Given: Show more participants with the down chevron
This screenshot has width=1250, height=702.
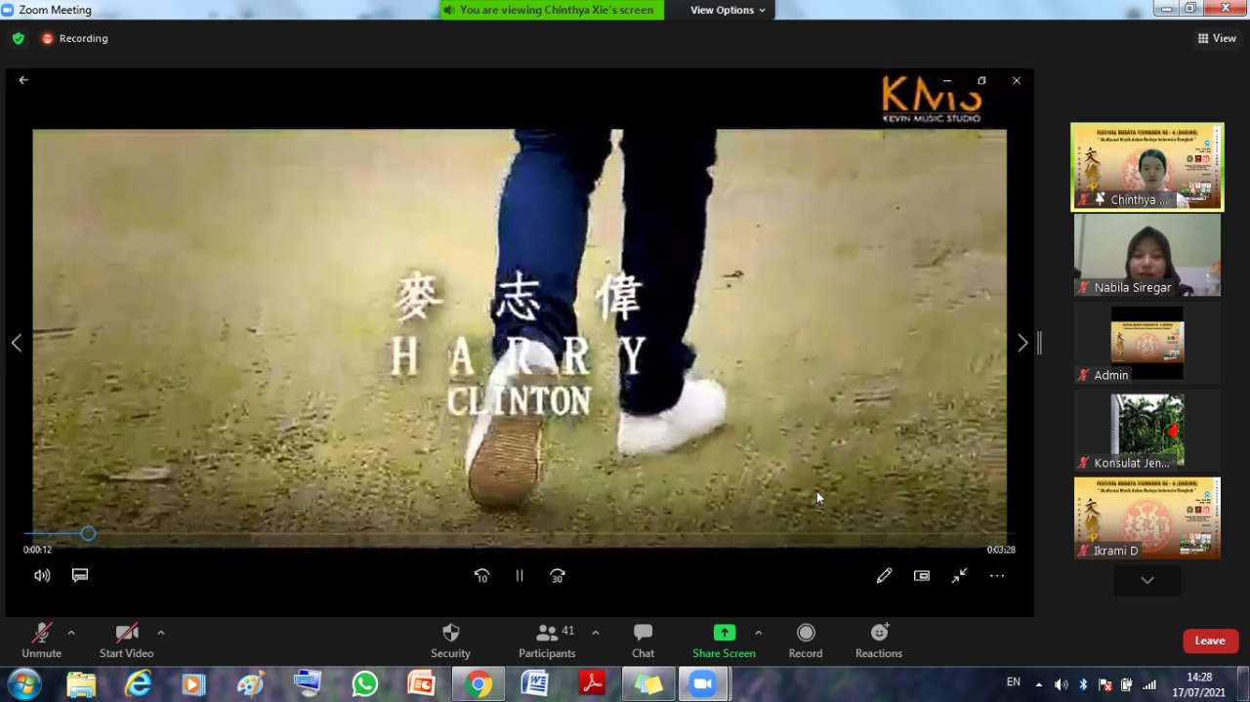Looking at the screenshot, I should pyautogui.click(x=1147, y=580).
